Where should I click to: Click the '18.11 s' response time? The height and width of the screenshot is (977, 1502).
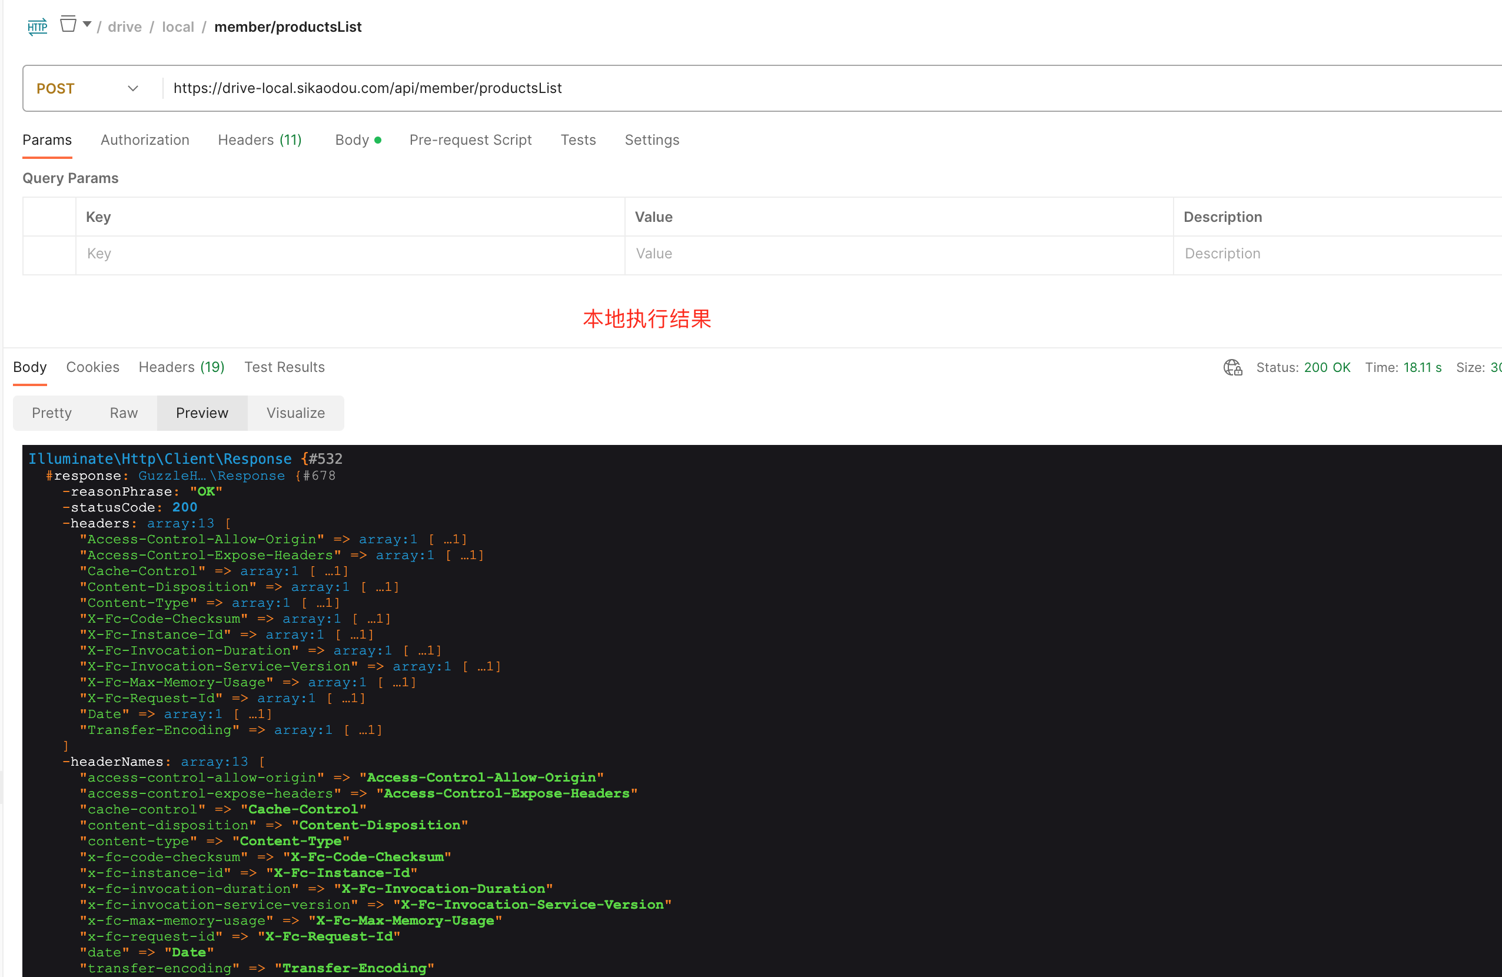(1423, 367)
